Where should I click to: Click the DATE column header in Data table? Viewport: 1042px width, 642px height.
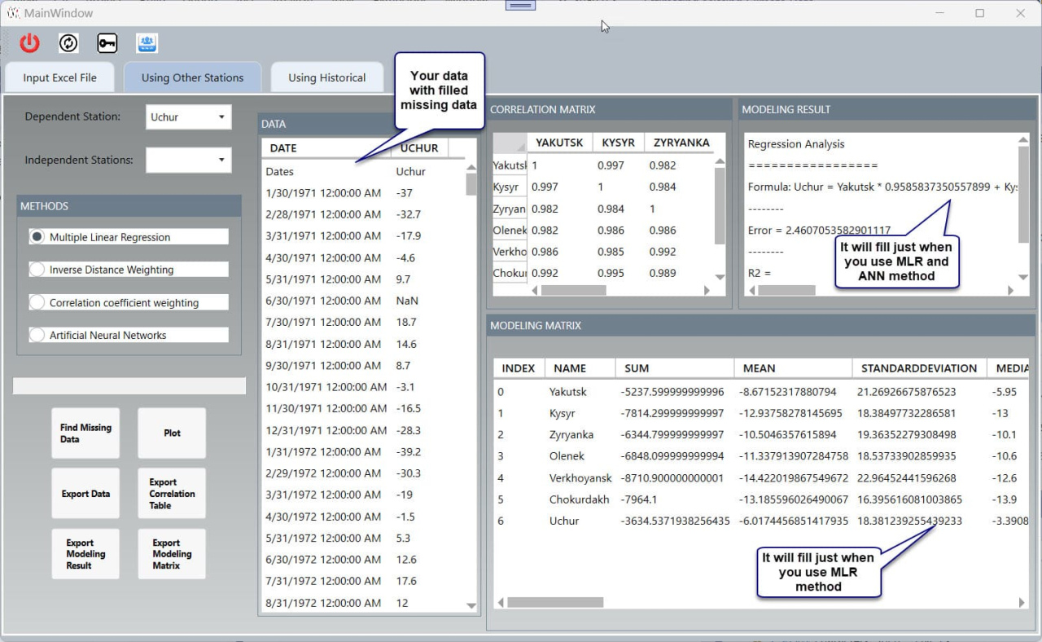[x=326, y=148]
